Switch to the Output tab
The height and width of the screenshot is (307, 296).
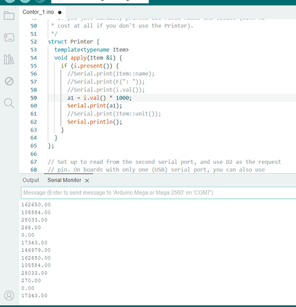[x=31, y=180]
